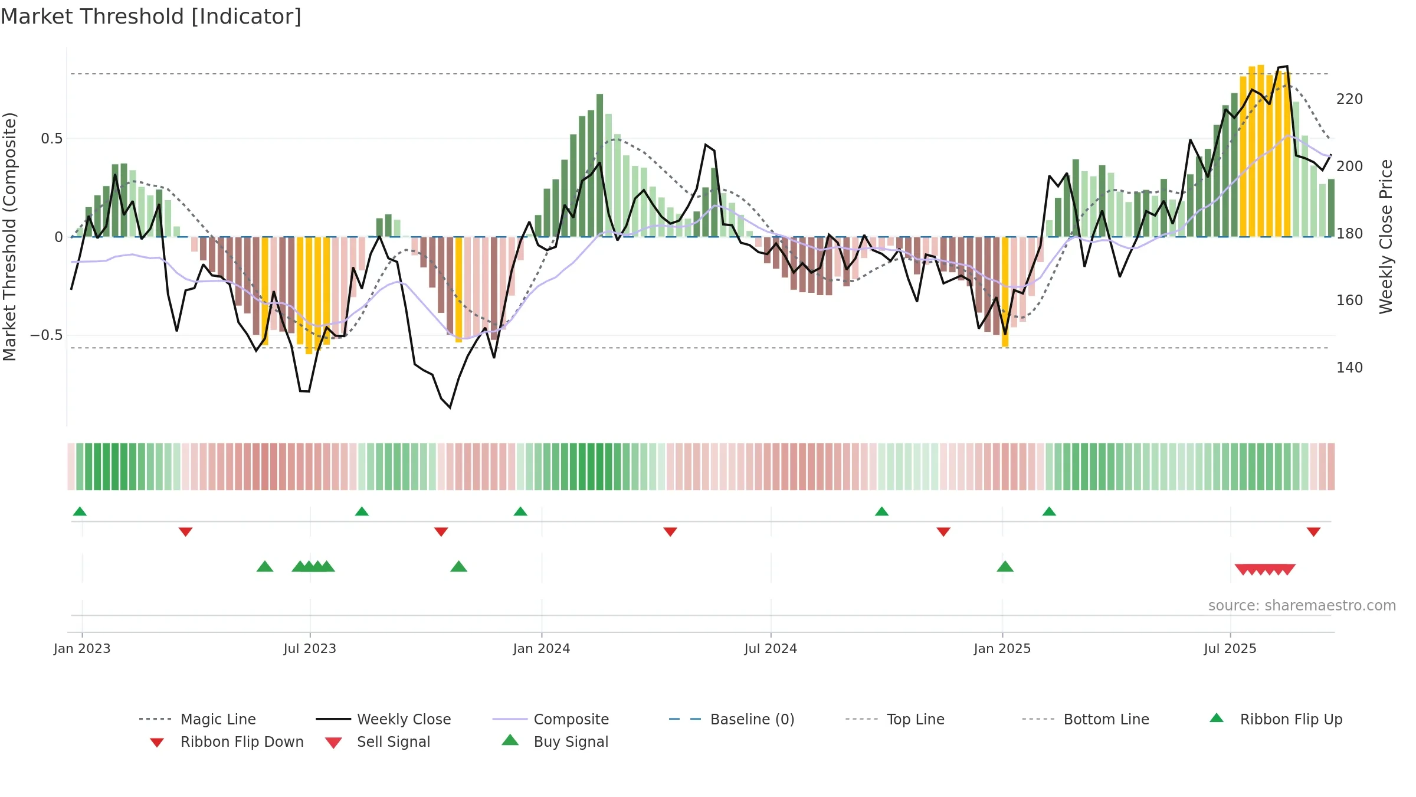
Task: Click the Ribbon Flip Down marker in April 2024
Action: [670, 532]
